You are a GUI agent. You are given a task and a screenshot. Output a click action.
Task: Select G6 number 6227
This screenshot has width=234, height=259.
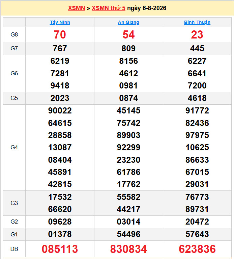pos(197,61)
